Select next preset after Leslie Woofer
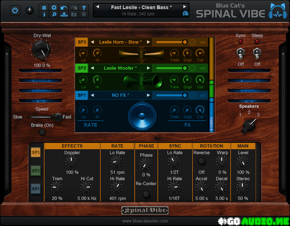The image size is (290, 226). [x=148, y=68]
